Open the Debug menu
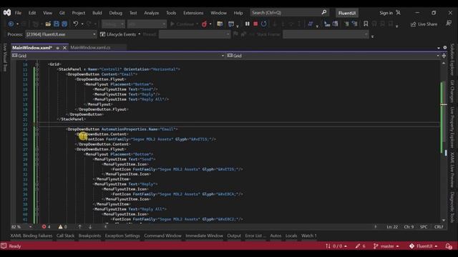 coord(116,13)
